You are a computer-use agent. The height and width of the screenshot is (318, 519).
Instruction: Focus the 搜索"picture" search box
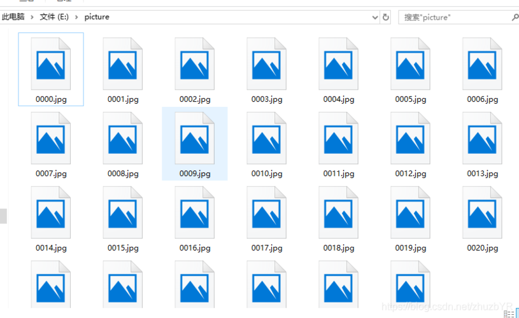click(452, 17)
